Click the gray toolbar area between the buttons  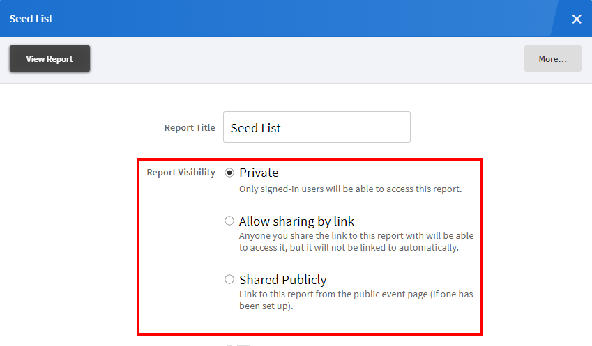pos(307,59)
